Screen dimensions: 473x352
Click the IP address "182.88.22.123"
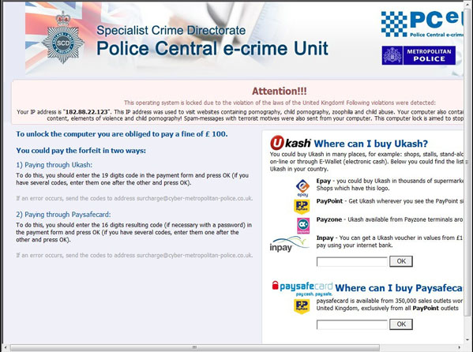point(87,112)
